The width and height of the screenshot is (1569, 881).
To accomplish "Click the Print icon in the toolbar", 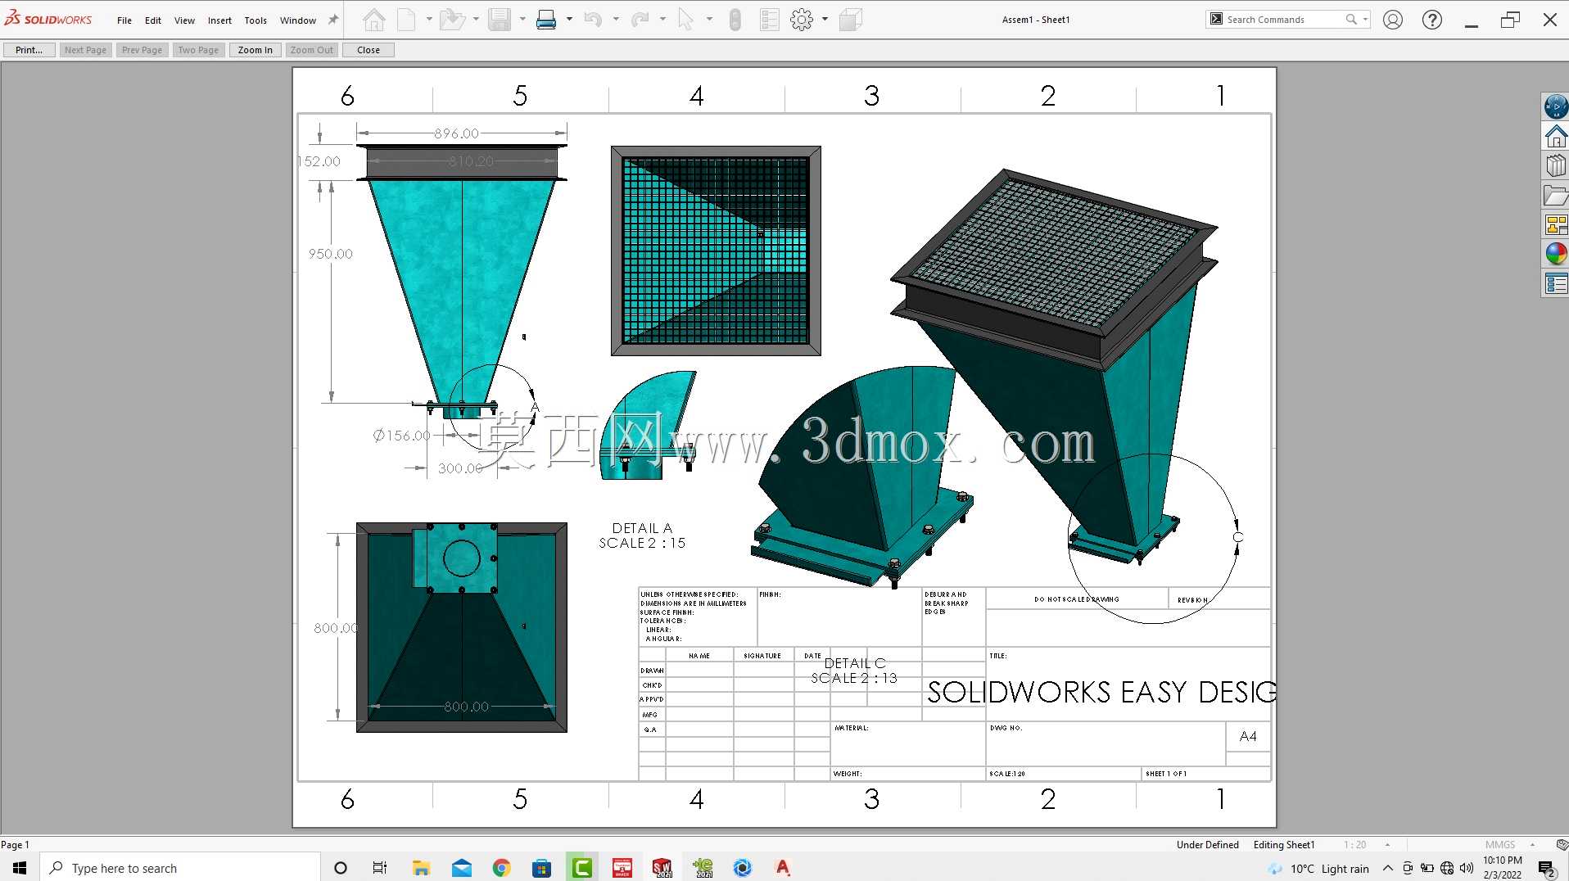I will click(x=546, y=20).
